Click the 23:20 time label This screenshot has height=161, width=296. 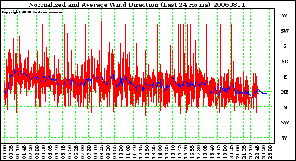click(x=263, y=152)
